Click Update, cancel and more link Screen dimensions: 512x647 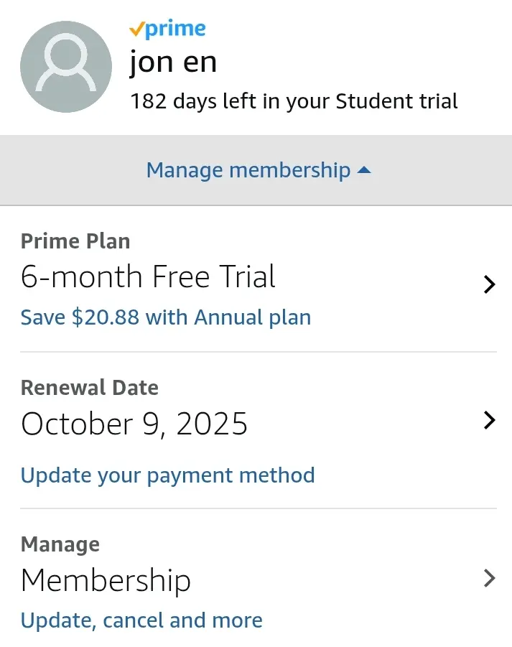click(x=141, y=620)
